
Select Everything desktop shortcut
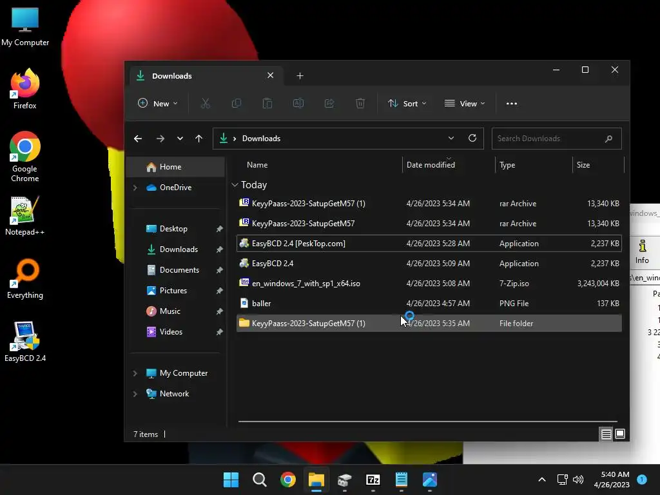(25, 278)
